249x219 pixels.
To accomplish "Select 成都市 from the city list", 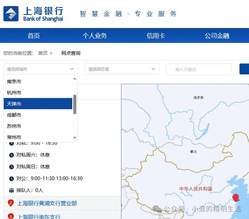I will [38, 115].
